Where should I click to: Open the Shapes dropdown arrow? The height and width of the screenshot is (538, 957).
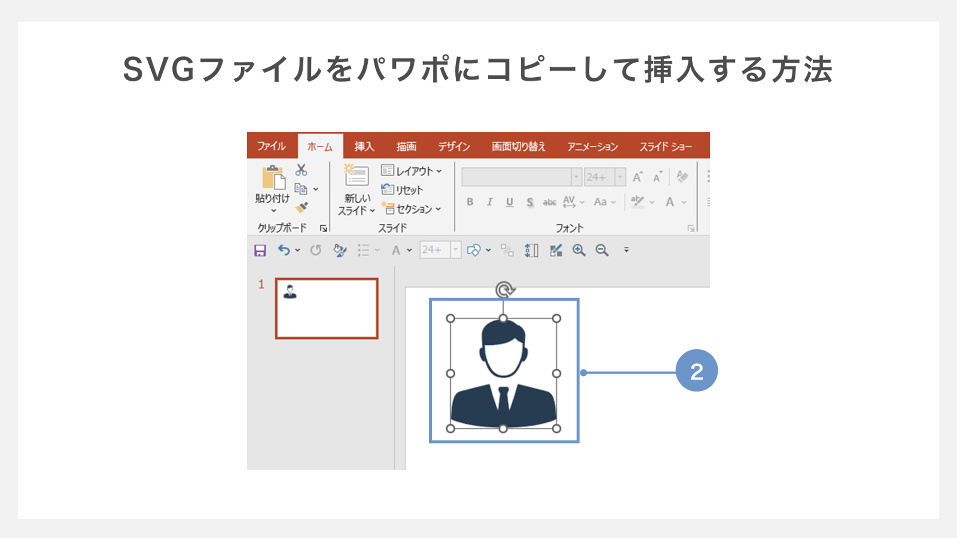tap(488, 250)
